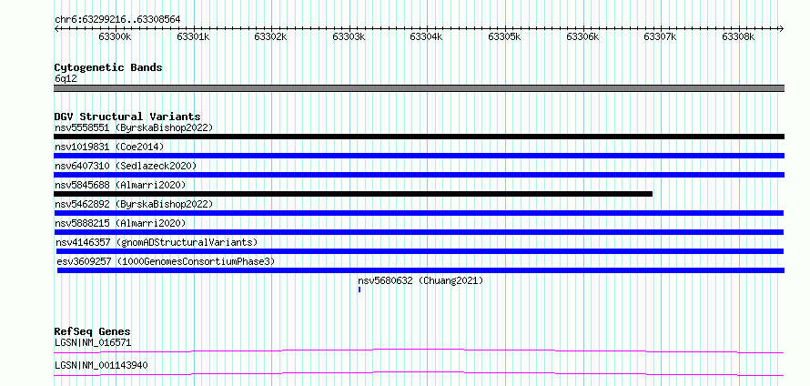
Task: Click the 63302k ruler tick label
Action: 270,37
